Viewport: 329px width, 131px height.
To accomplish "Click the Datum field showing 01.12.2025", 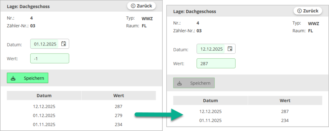I will point(45,44).
